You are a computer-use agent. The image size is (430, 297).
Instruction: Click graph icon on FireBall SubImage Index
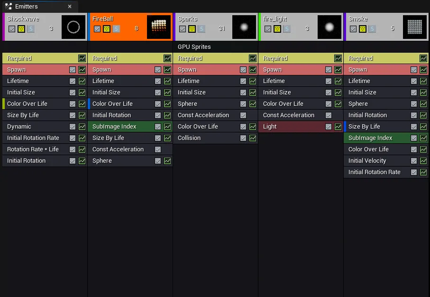point(167,127)
